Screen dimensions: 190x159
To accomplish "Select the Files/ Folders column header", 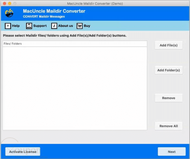I will 75,44.
